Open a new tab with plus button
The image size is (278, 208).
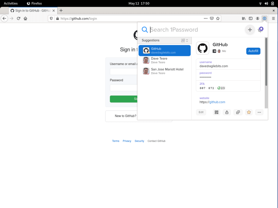click(61, 11)
